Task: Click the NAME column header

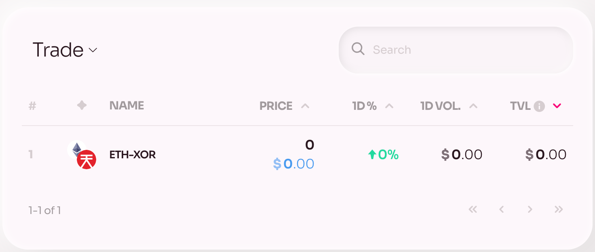Action: click(127, 105)
